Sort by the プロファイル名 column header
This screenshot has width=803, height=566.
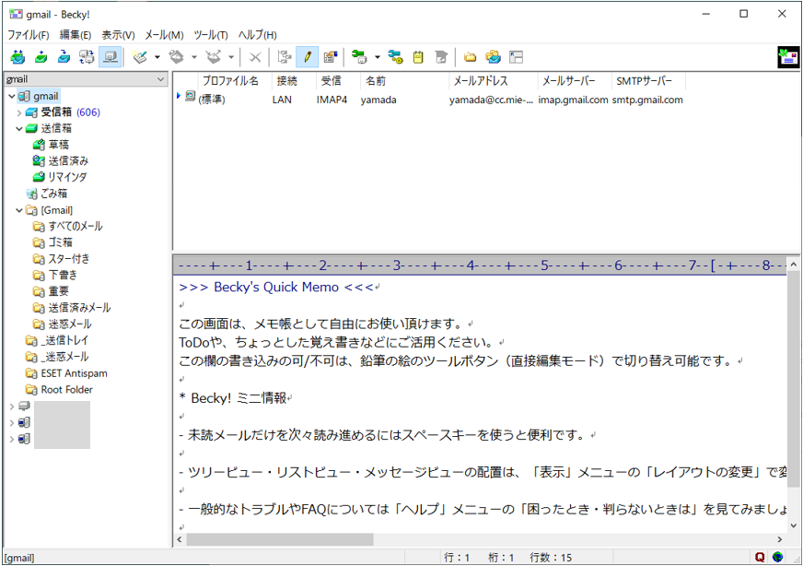click(235, 81)
